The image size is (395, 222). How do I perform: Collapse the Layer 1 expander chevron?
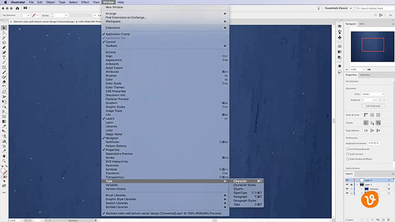point(357,185)
